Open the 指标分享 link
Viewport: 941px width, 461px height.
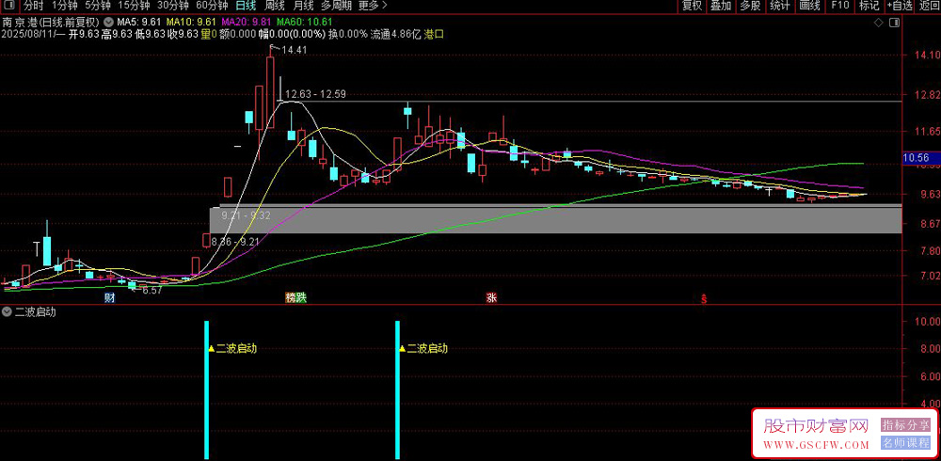(905, 425)
